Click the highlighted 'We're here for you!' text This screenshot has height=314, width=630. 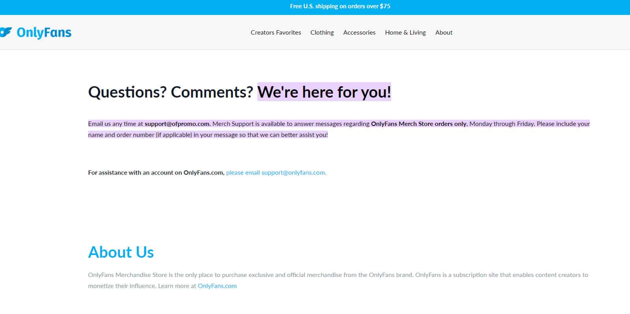tap(324, 92)
